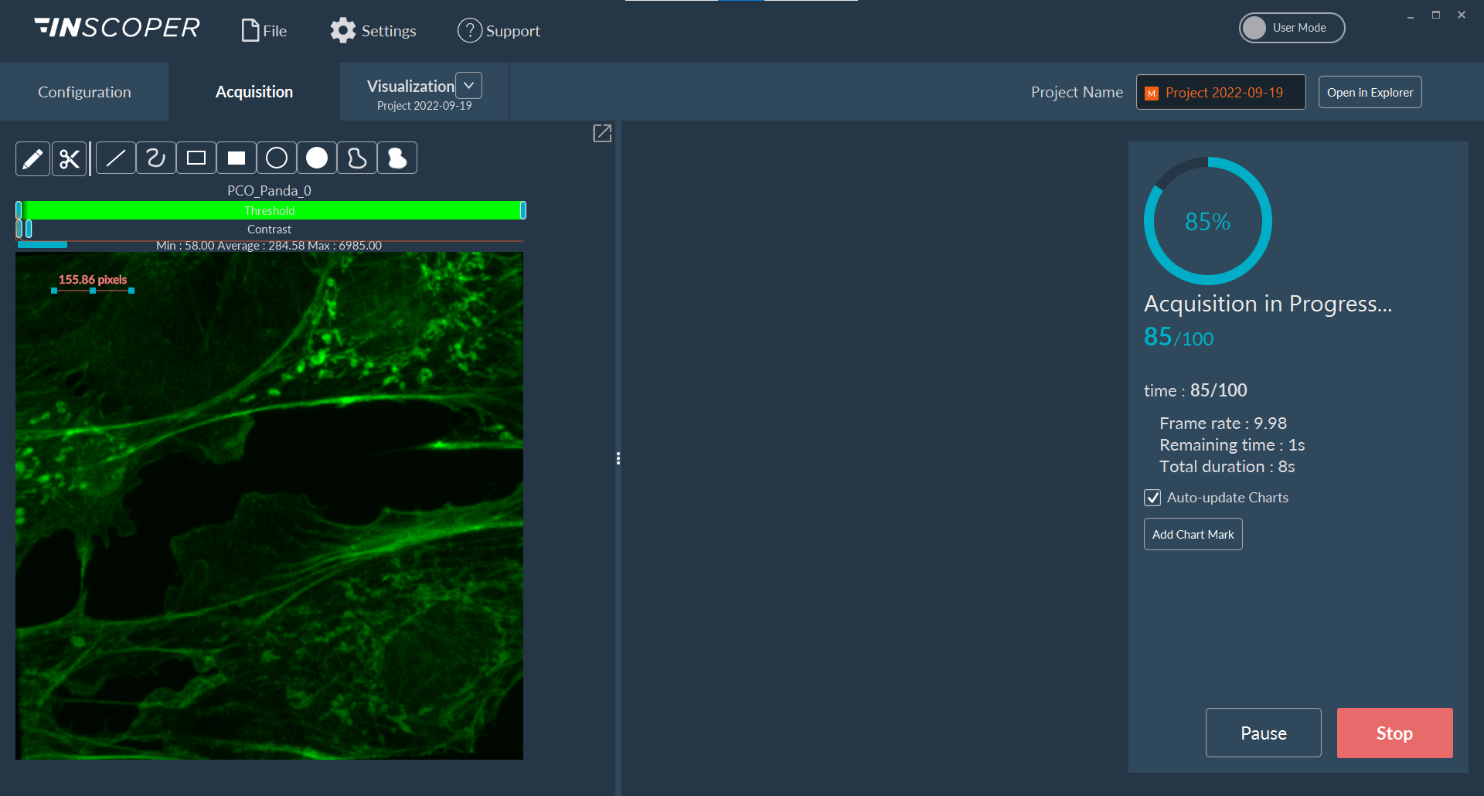The width and height of the screenshot is (1484, 796).
Task: Select the hollow Rectangle shape tool
Action: [196, 158]
